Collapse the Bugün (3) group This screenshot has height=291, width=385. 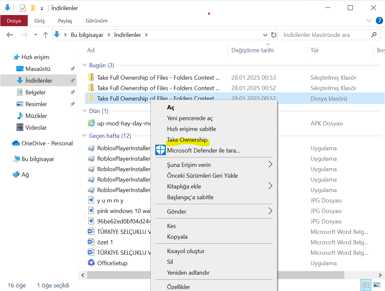click(84, 65)
